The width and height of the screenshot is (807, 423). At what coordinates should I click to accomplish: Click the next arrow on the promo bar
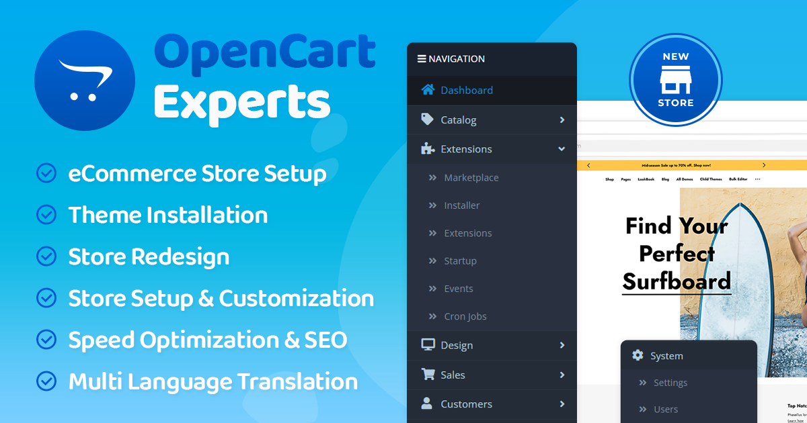764,164
